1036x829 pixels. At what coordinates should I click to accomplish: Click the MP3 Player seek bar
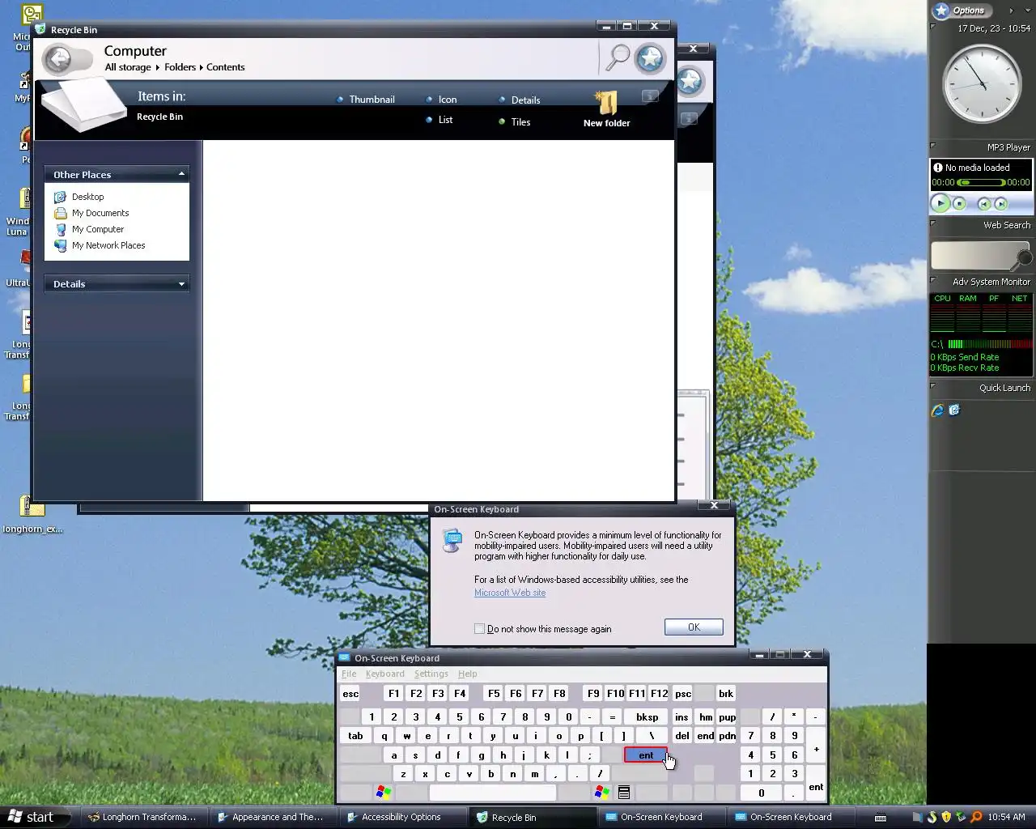[x=980, y=183]
